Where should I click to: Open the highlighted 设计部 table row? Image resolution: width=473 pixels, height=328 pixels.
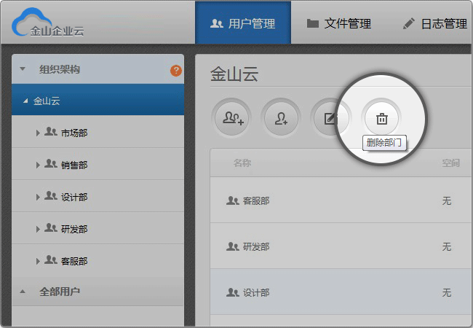click(341, 292)
